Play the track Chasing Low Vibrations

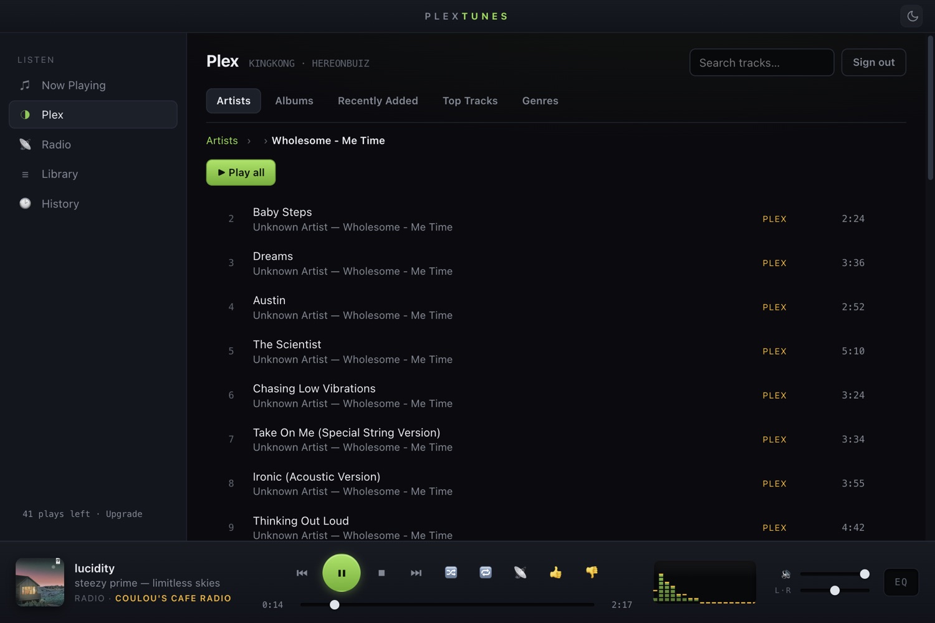pyautogui.click(x=555, y=396)
